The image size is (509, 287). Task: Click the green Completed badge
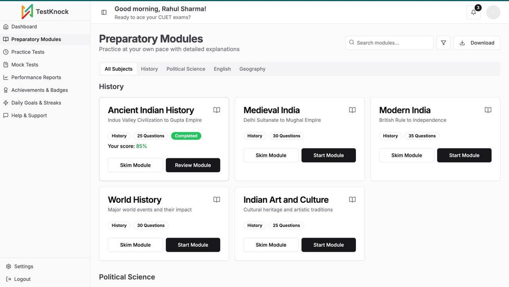pyautogui.click(x=186, y=135)
